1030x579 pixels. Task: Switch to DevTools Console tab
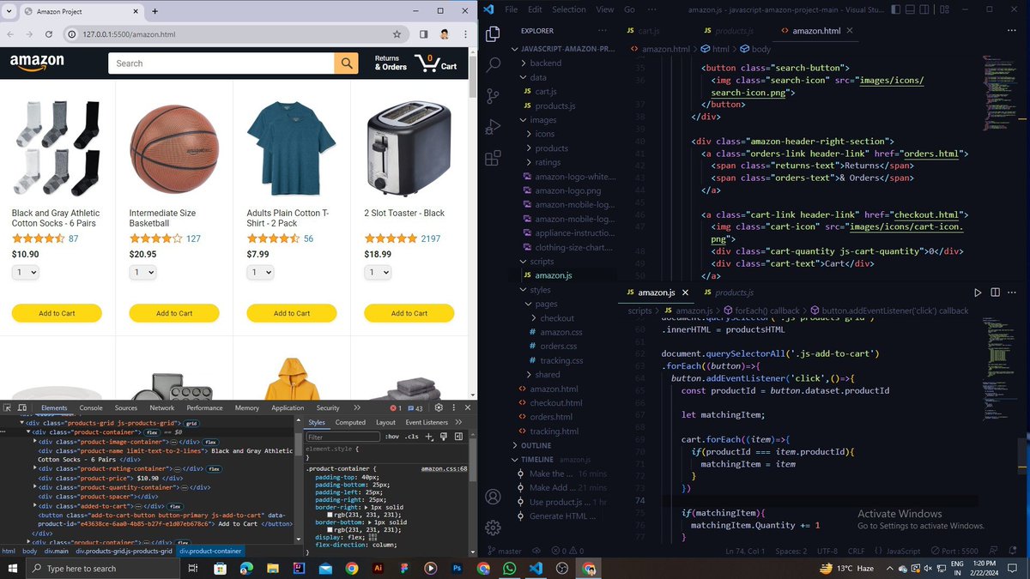[x=91, y=408]
